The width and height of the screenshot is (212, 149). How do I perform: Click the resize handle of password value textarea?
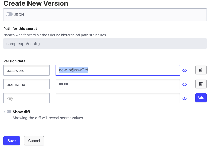(178, 74)
